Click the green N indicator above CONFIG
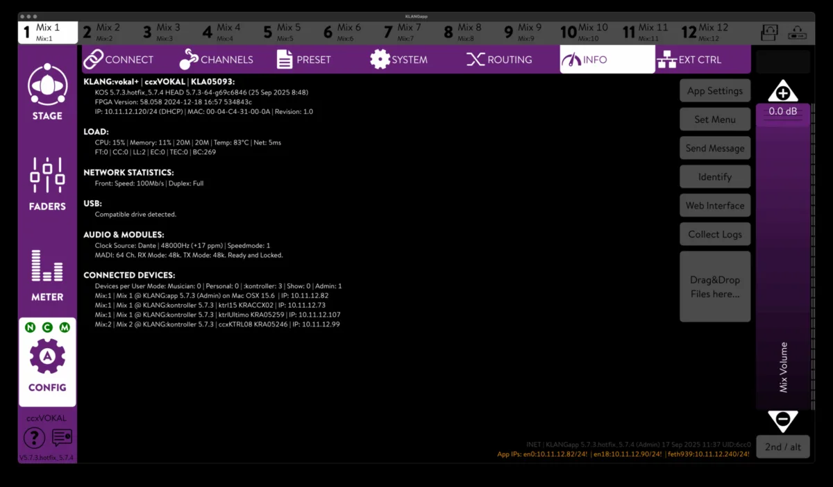 pos(30,327)
